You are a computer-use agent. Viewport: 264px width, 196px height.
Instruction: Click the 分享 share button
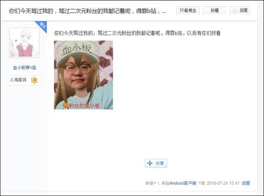(156, 163)
